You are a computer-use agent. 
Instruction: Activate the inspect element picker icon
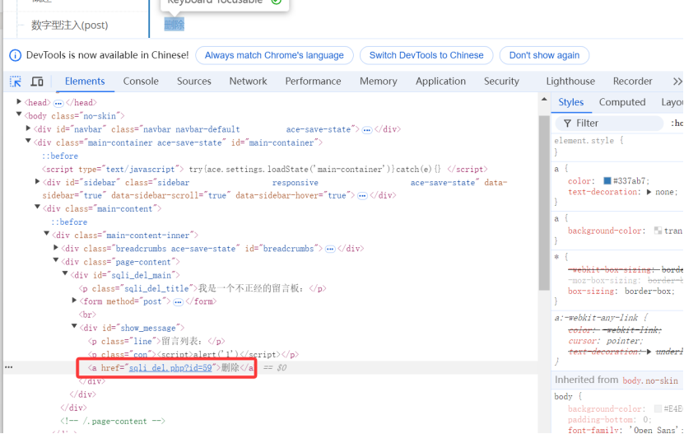16,82
